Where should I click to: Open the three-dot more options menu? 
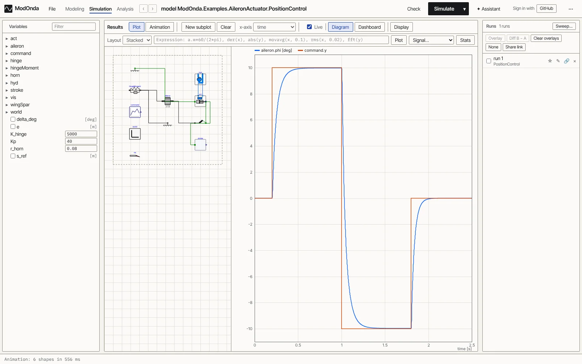tap(571, 9)
